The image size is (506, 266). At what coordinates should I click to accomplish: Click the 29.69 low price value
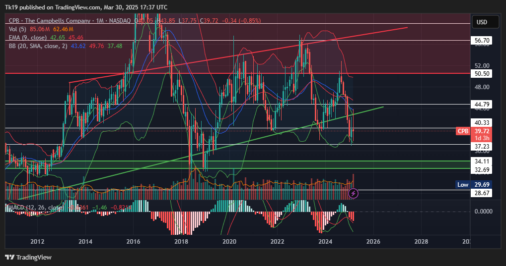point(482,185)
